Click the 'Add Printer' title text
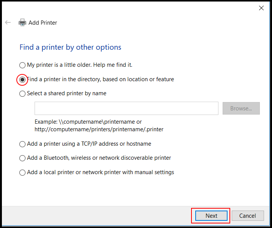This screenshot has width=272, height=228. click(x=43, y=23)
